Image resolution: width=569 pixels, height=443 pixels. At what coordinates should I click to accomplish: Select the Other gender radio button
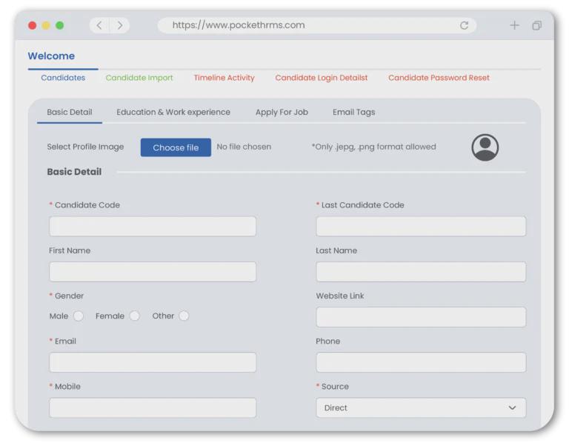click(x=183, y=316)
